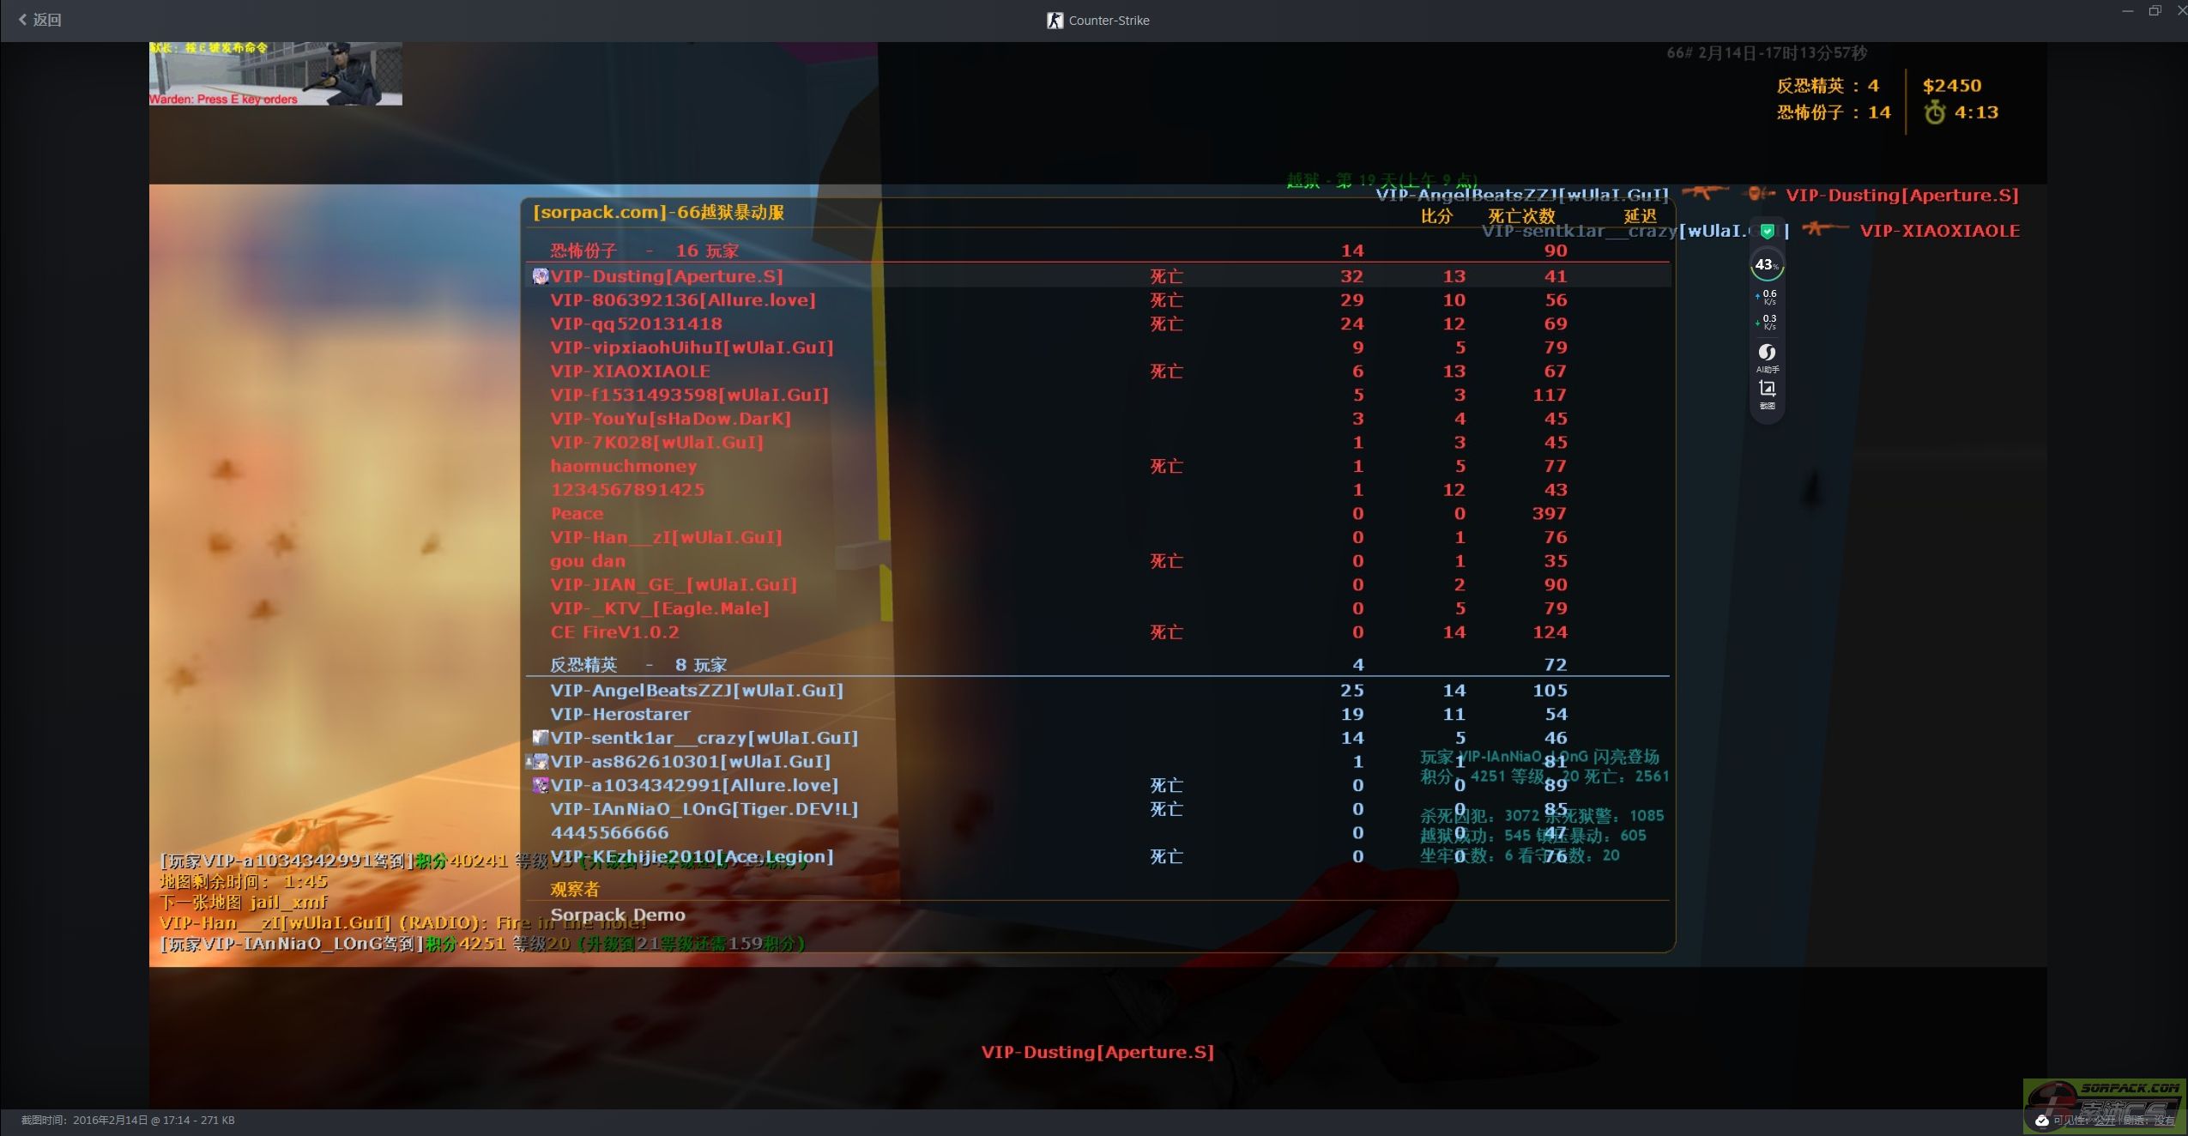This screenshot has height=1136, width=2188.
Task: Click the 43% memory usage circle
Action: point(1767,265)
